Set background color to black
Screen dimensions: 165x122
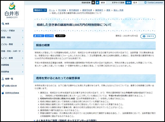point(93,3)
